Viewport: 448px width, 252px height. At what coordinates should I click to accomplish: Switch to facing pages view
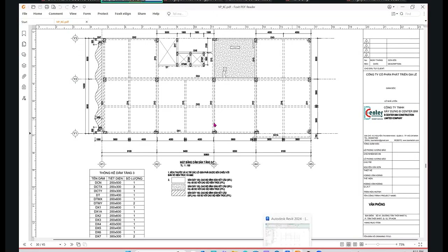click(355, 244)
